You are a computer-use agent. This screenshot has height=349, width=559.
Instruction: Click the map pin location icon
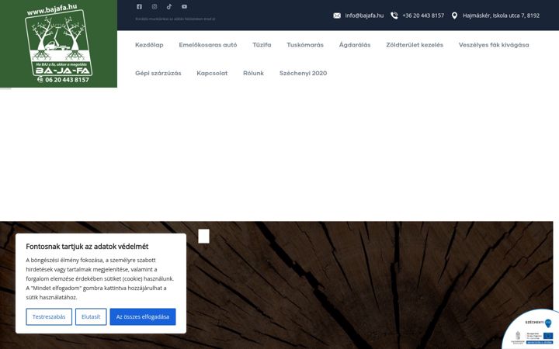[454, 16]
